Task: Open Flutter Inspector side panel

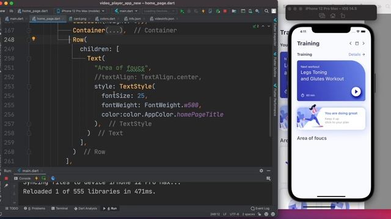Action: point(275,32)
